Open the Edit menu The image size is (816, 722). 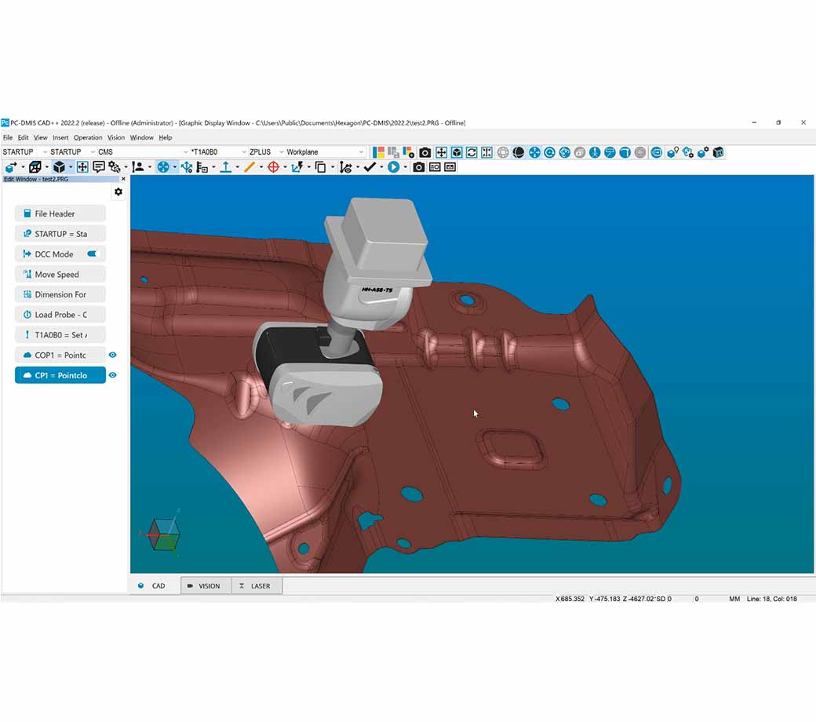(24, 138)
